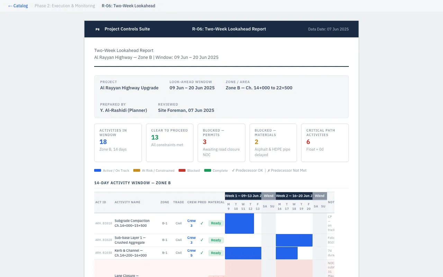Click the green Complete legend swatch
The image size is (443, 277).
[208, 171]
